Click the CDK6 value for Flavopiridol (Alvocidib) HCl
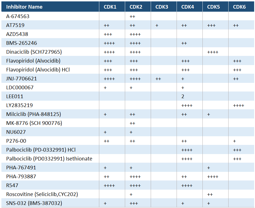This screenshot has height=208, width=255. [237, 70]
